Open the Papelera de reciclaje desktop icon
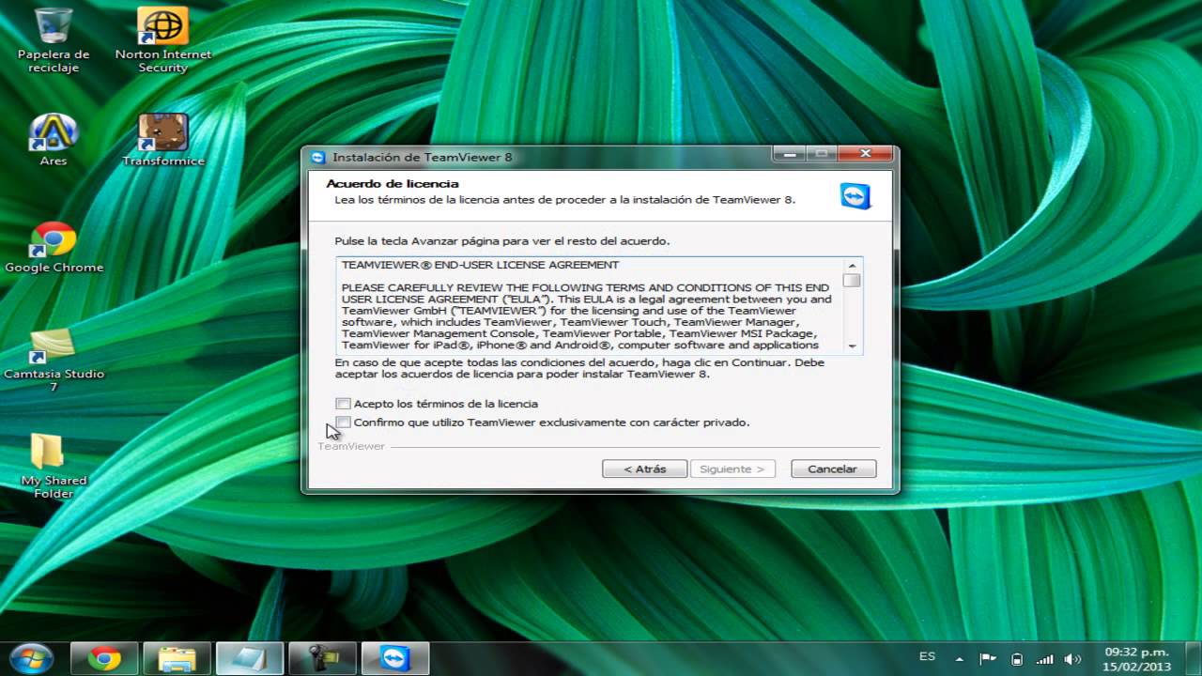 (x=54, y=40)
